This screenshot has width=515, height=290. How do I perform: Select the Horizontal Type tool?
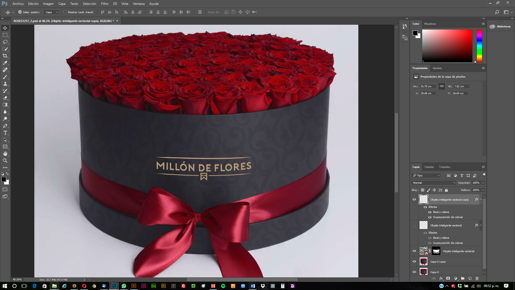pos(5,133)
